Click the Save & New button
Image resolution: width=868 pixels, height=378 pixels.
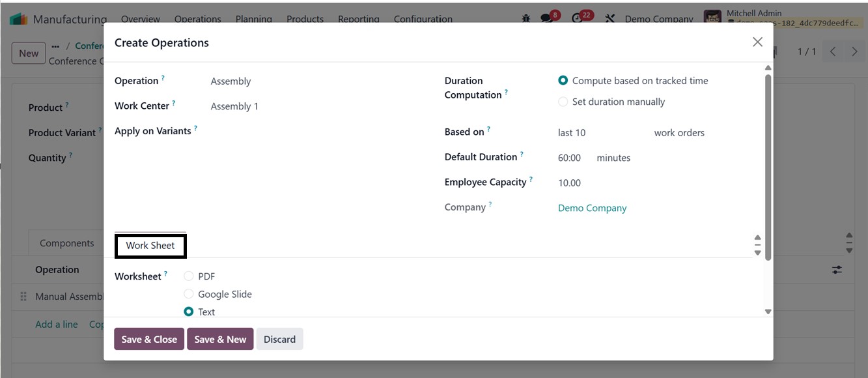tap(220, 339)
